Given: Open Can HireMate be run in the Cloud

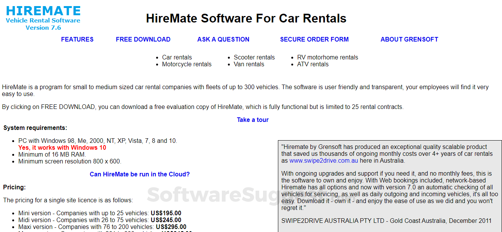Looking at the screenshot, I should click(140, 174).
